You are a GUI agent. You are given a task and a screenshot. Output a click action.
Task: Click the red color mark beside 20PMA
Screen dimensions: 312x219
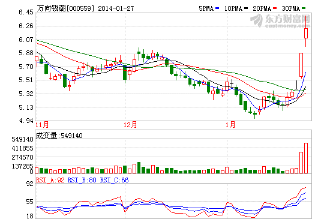pos(275,8)
